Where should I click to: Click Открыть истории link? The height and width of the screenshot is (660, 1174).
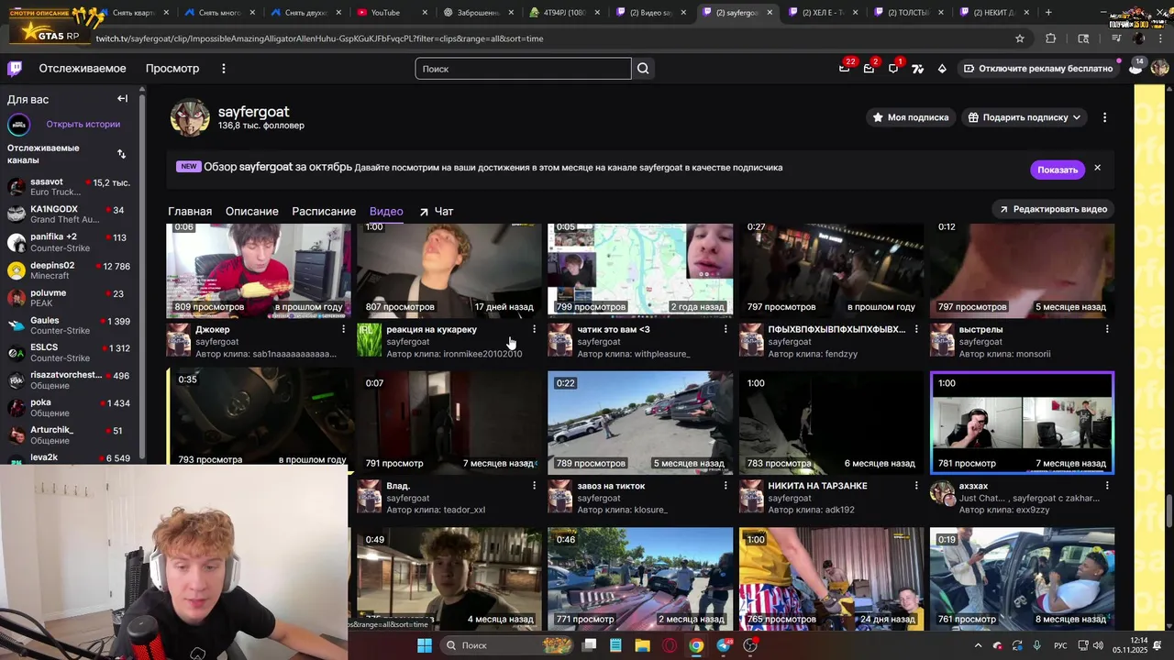(x=83, y=125)
